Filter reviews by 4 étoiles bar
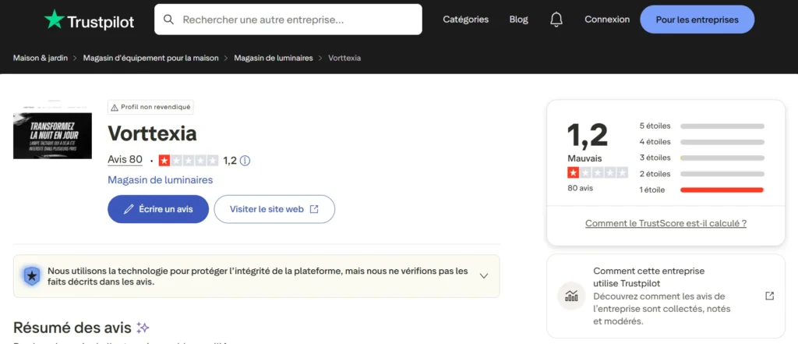Viewport: 798px width, 344px height. (722, 142)
